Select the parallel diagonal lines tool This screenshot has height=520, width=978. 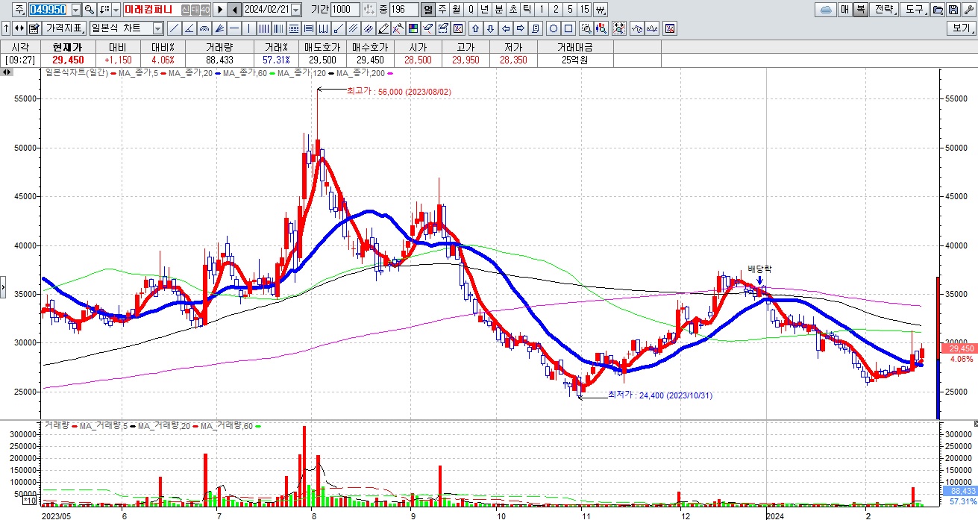(353, 28)
